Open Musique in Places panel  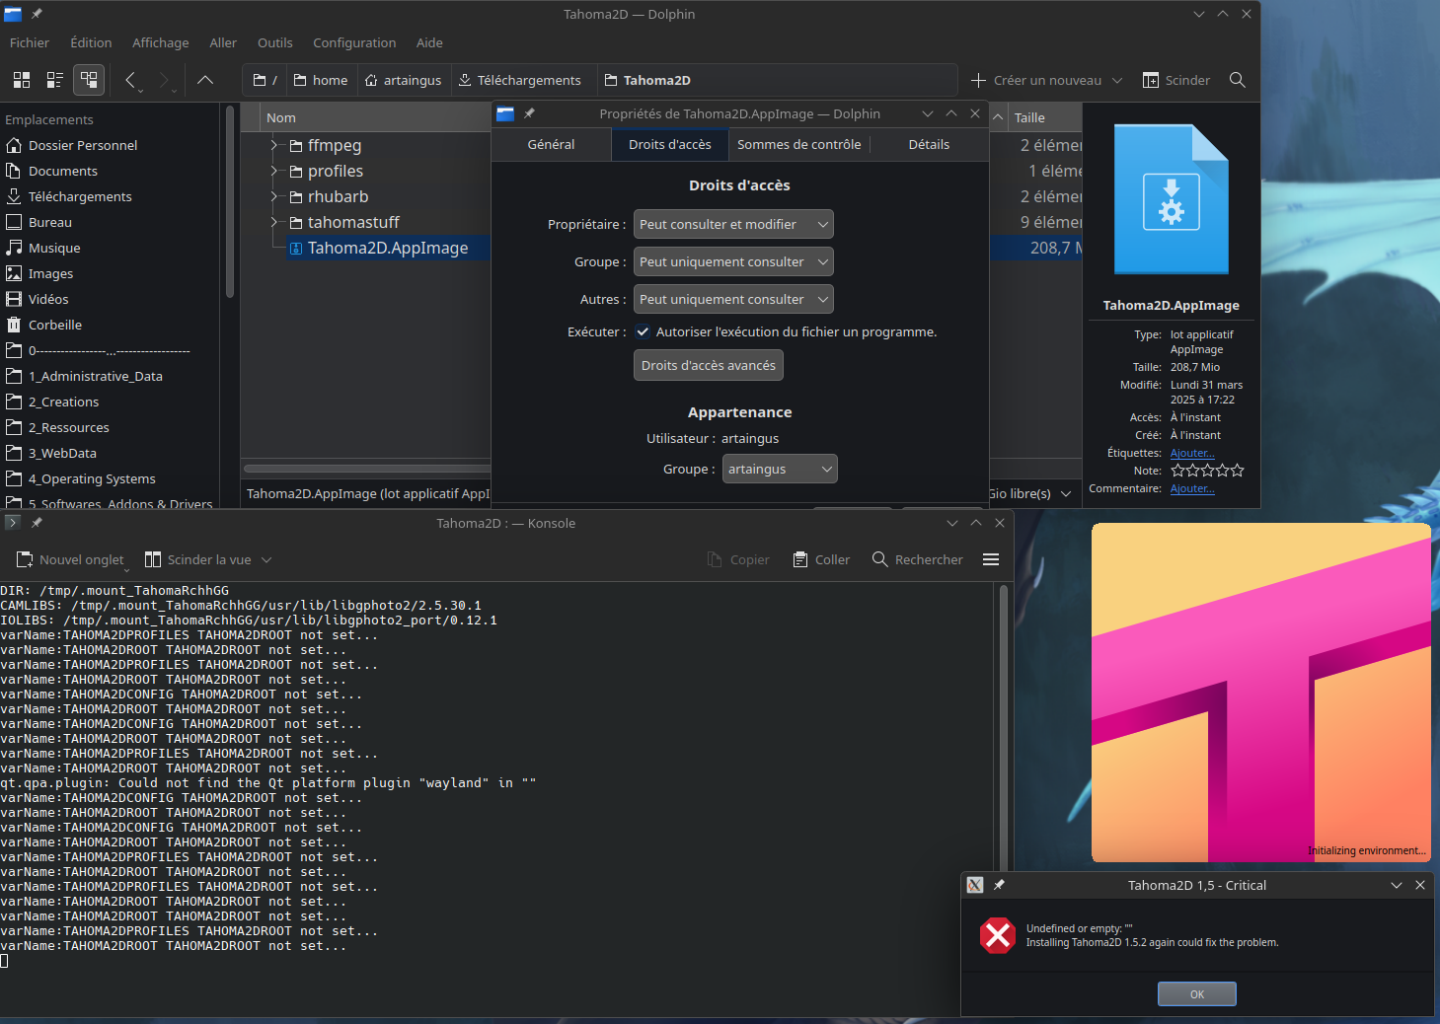54,248
